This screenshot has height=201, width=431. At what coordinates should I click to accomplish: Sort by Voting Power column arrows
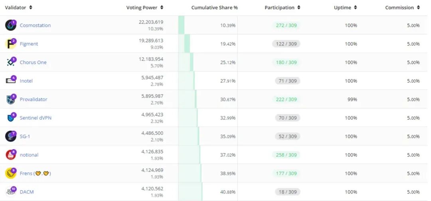point(162,8)
